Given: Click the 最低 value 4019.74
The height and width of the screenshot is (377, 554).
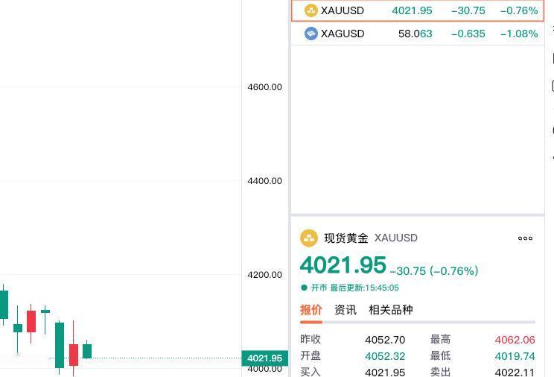Looking at the screenshot, I should coord(515,356).
